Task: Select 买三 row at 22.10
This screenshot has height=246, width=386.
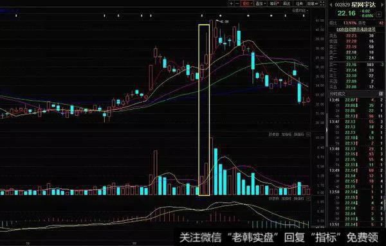Action: coord(356,76)
